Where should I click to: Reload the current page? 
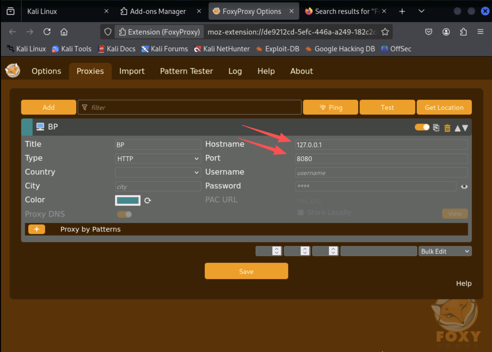point(47,32)
